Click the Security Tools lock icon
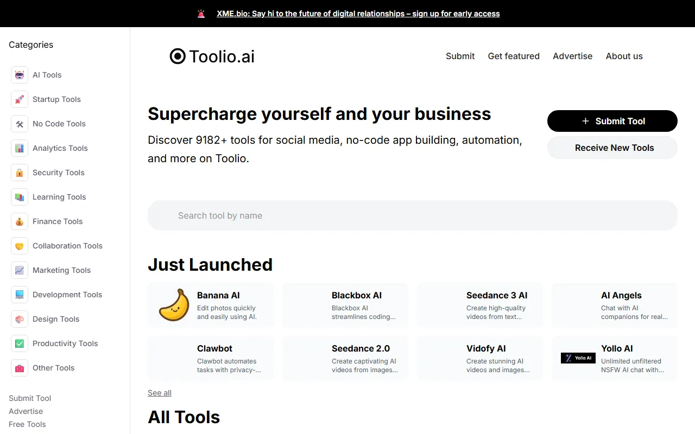Image resolution: width=695 pixels, height=434 pixels. (x=20, y=173)
